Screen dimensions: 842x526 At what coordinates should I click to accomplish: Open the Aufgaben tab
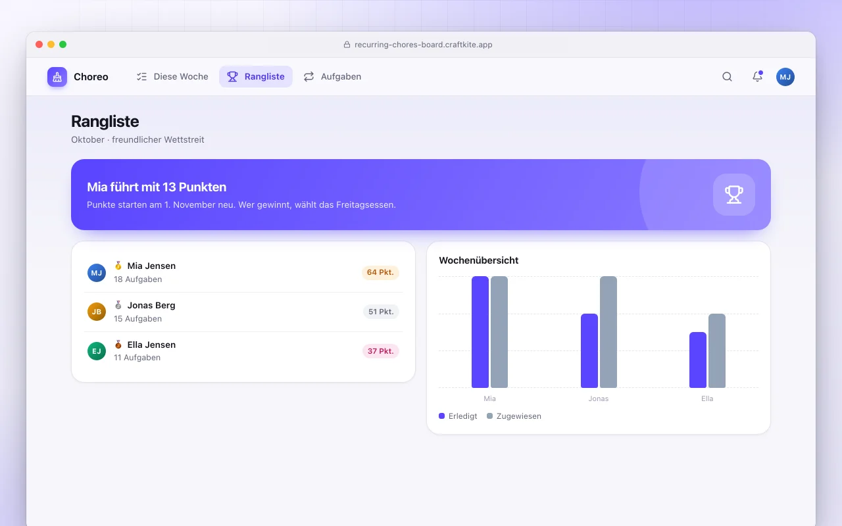(332, 77)
